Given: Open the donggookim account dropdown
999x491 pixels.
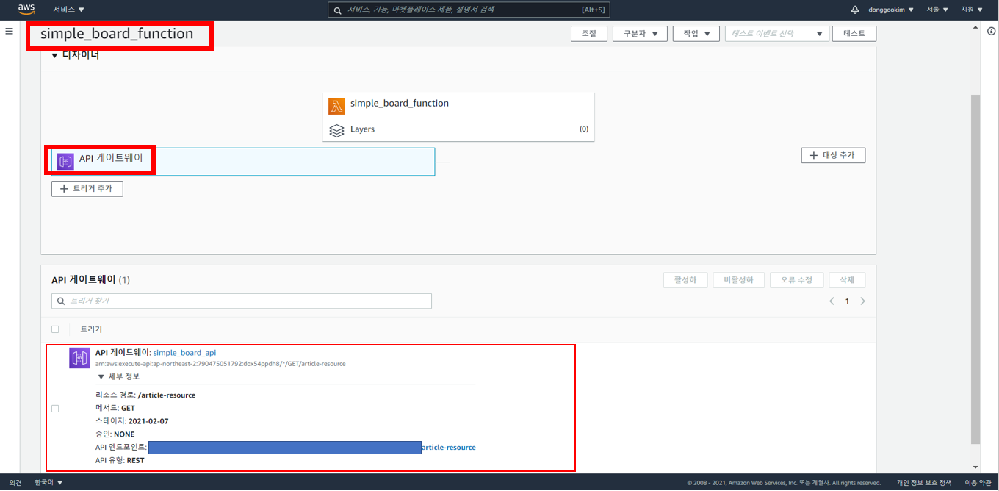Looking at the screenshot, I should pyautogui.click(x=890, y=10).
